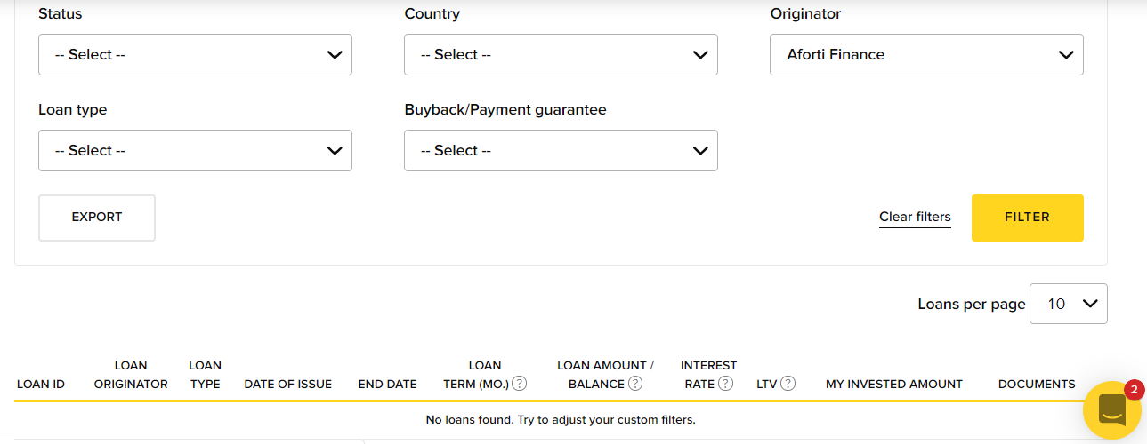Viewport: 1147px width, 444px height.
Task: Expand the Originator dropdown showing Aforti Finance
Action: [x=926, y=54]
